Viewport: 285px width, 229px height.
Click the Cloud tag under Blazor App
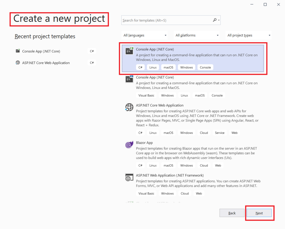(x=204, y=165)
